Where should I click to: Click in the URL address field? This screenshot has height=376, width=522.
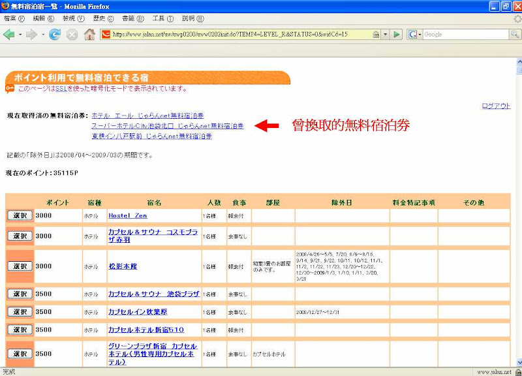click(241, 35)
